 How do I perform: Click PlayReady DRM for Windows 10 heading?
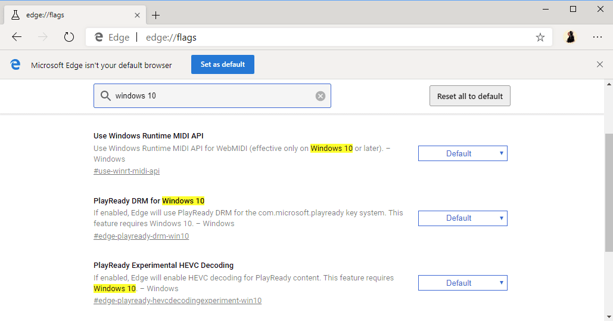pos(149,201)
